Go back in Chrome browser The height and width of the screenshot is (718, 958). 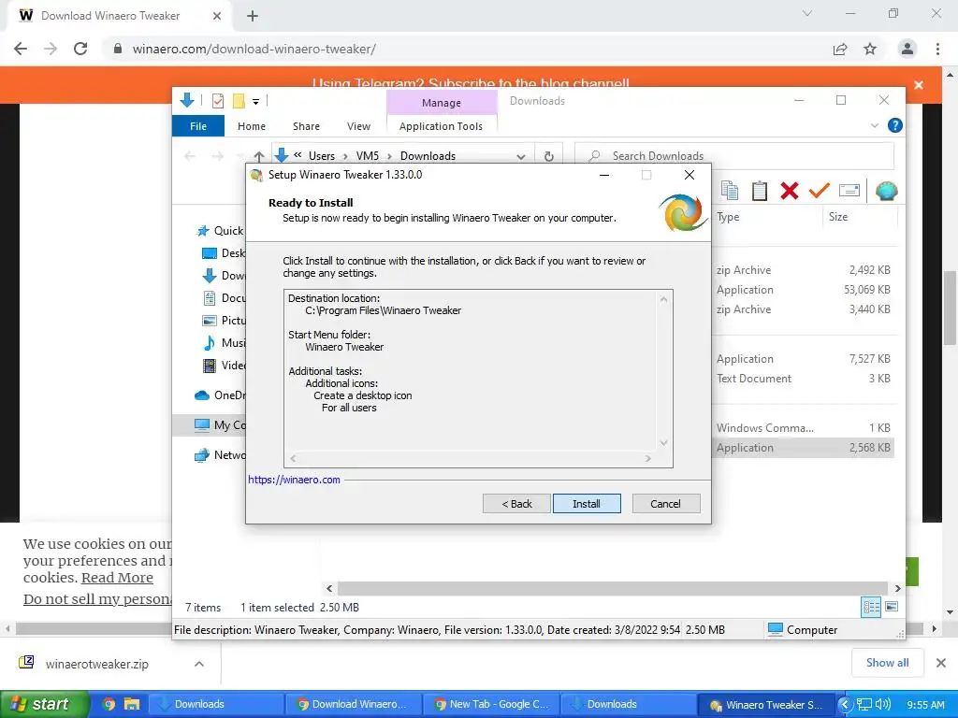click(x=21, y=49)
